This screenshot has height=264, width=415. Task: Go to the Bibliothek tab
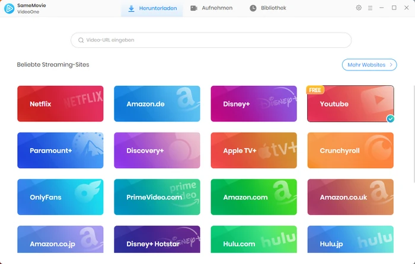pos(268,8)
